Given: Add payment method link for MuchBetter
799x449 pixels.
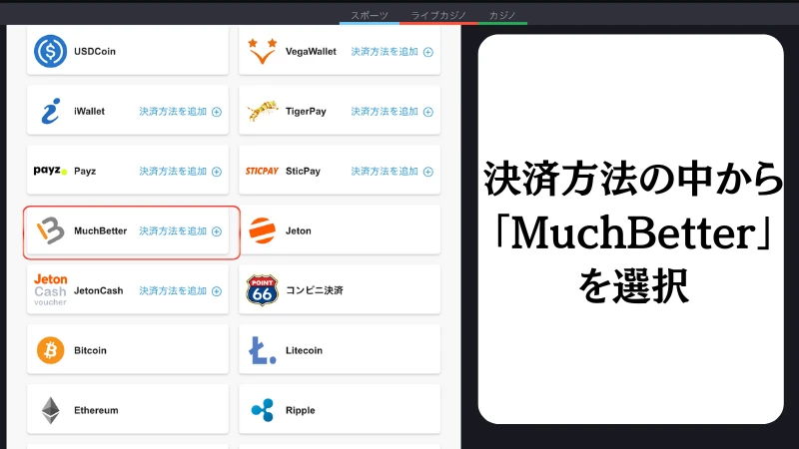Looking at the screenshot, I should 181,230.
